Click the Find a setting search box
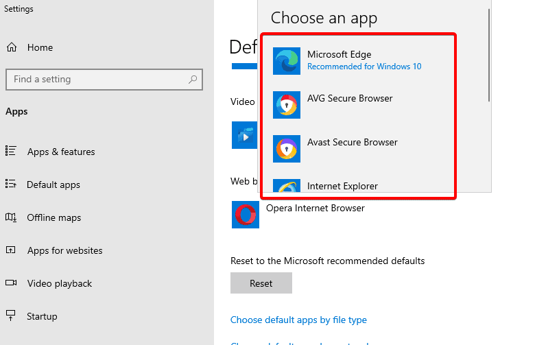This screenshot has height=345, width=559. pyautogui.click(x=96, y=80)
